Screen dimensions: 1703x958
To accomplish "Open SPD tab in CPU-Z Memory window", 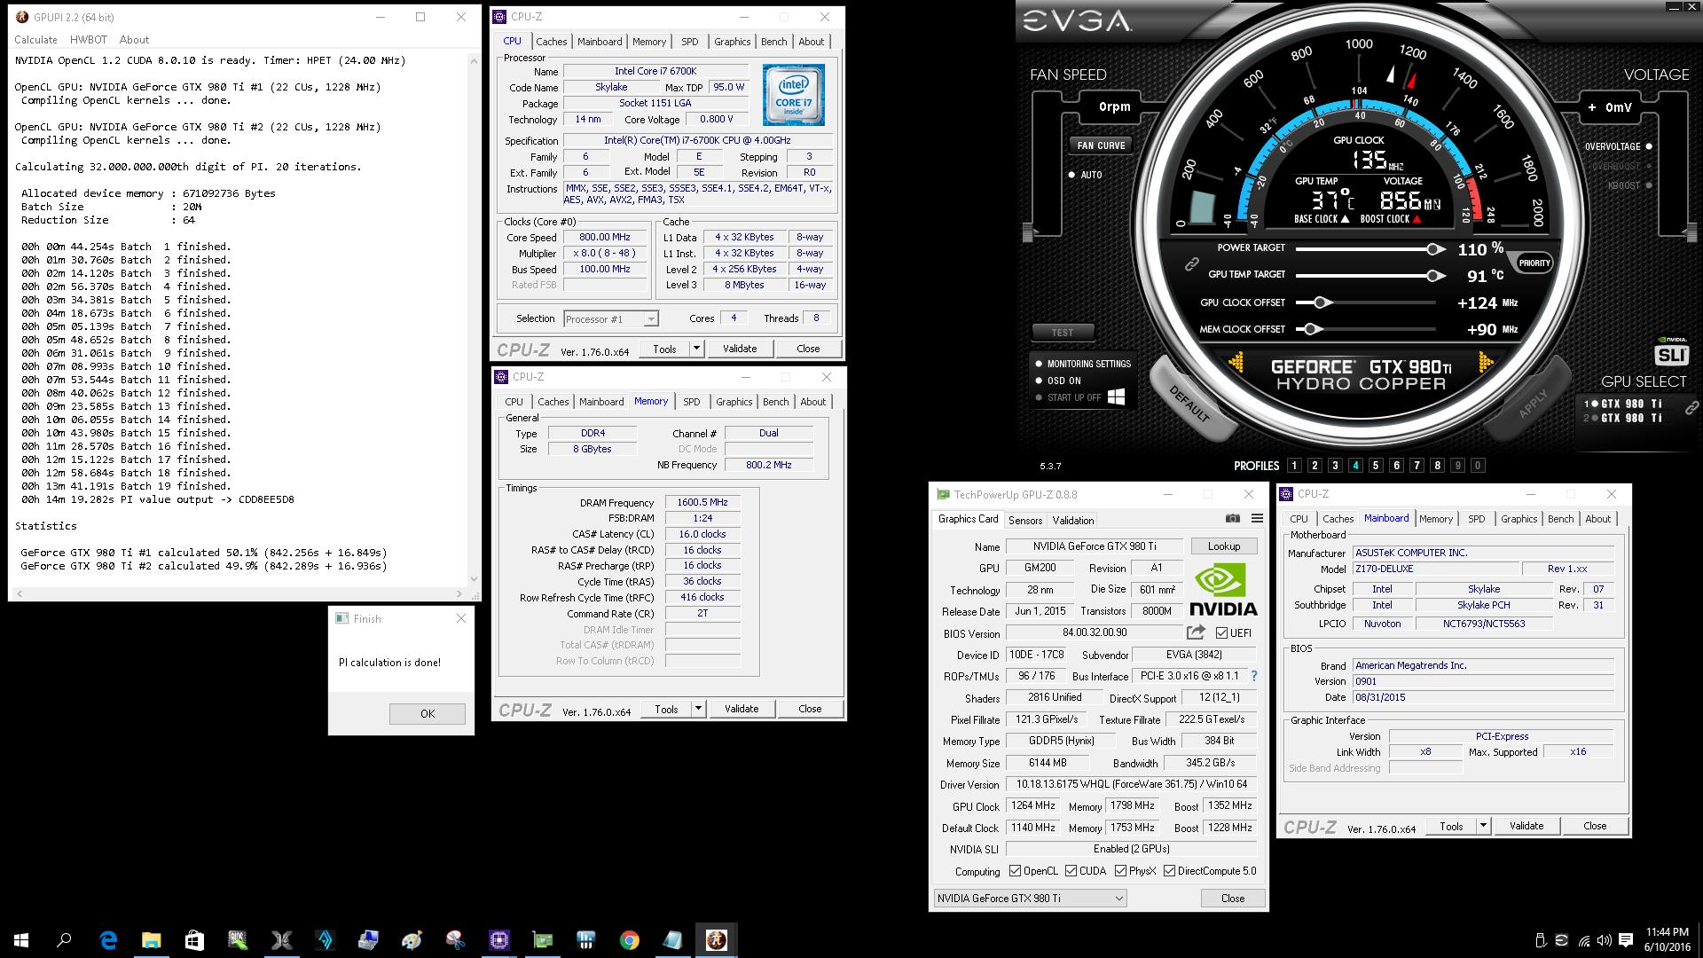I will pos(692,402).
